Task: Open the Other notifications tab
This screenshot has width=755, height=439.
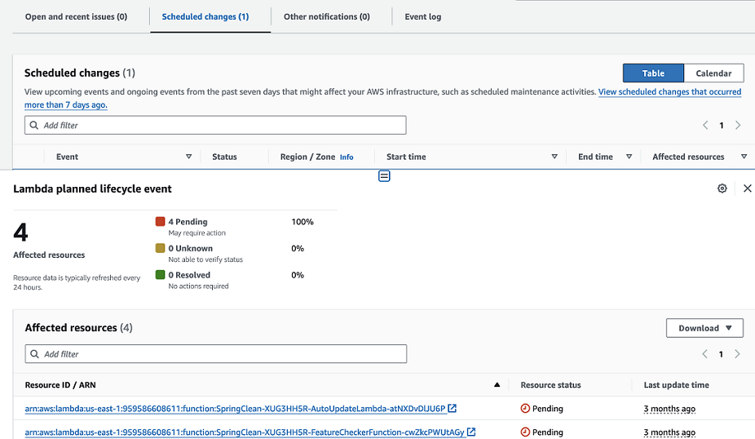Action: pos(326,16)
